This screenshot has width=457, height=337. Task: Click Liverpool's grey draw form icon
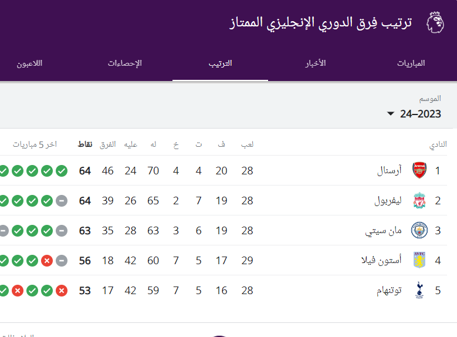[x=62, y=201]
